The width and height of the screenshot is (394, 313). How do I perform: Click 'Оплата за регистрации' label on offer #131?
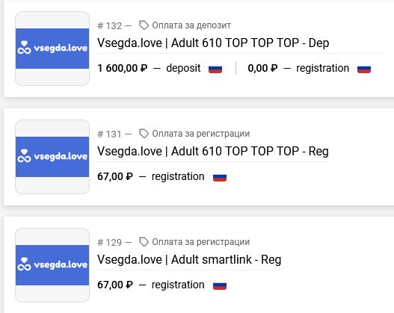pos(201,134)
